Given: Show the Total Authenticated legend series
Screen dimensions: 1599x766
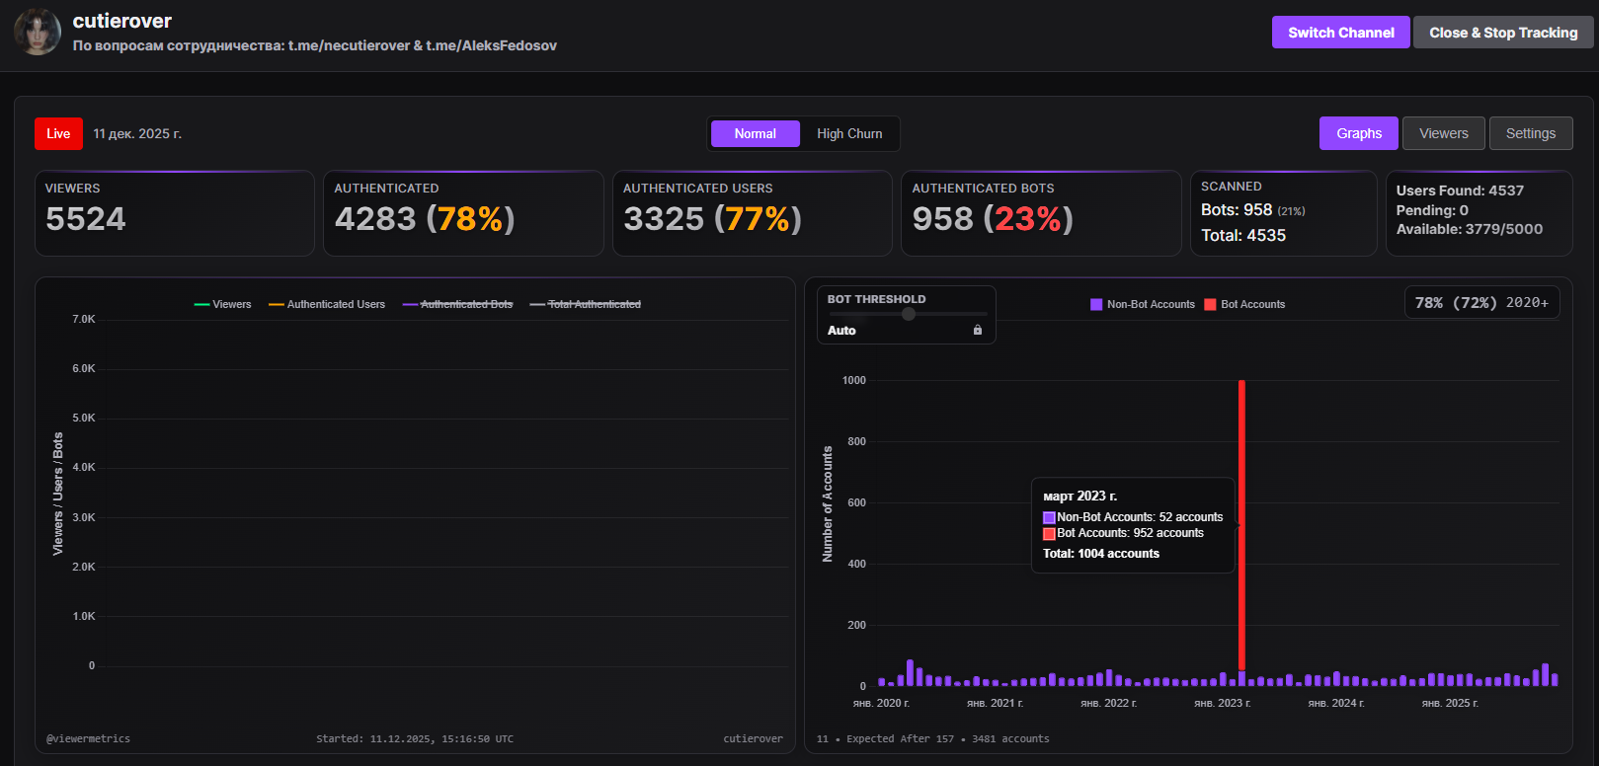Looking at the screenshot, I should click(586, 304).
